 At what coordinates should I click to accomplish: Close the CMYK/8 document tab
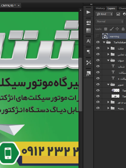coord(19,5)
